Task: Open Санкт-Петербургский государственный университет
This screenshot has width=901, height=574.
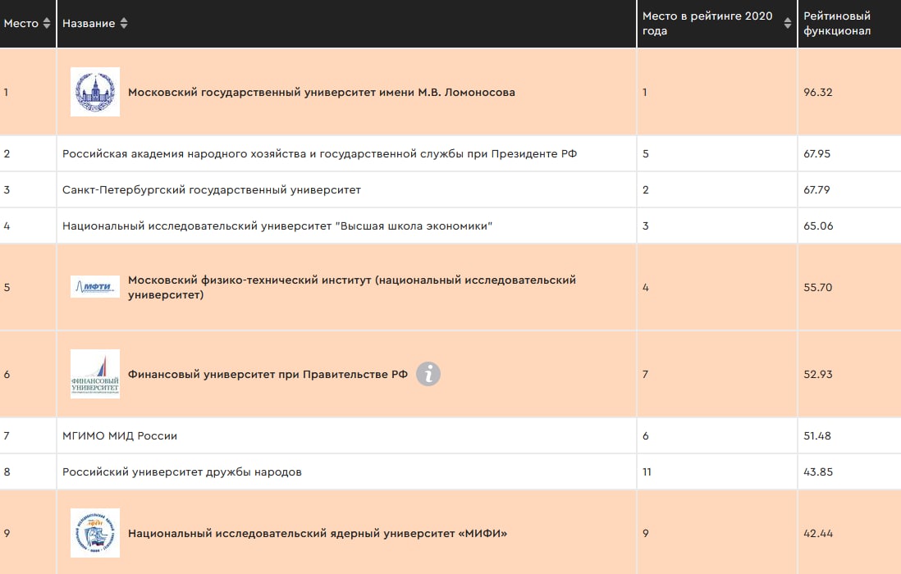Action: [x=212, y=190]
